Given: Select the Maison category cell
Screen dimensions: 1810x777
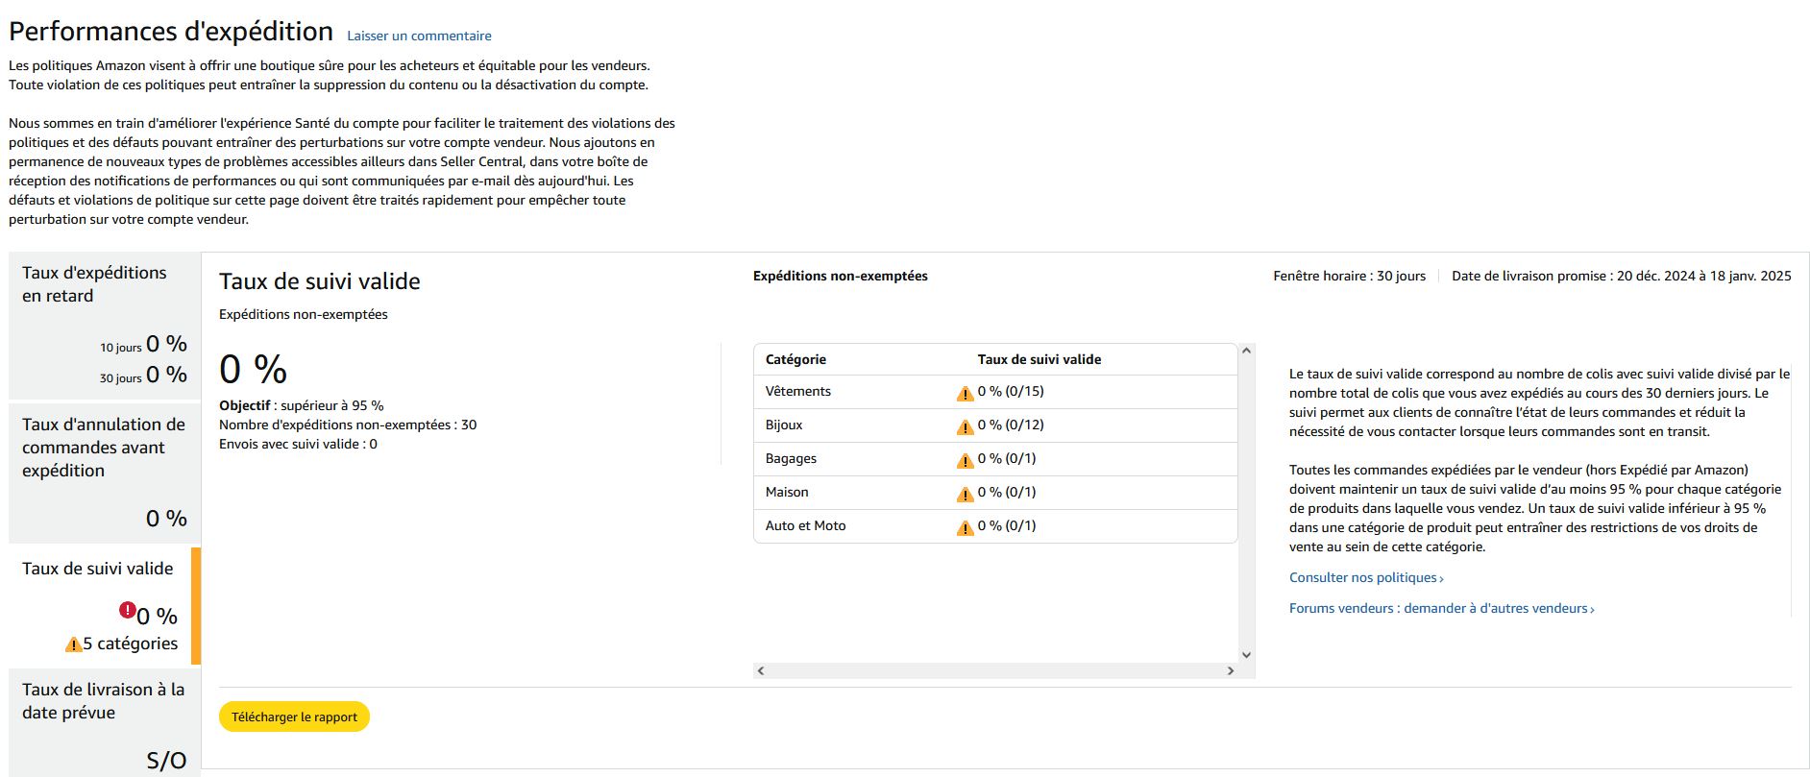Looking at the screenshot, I should [x=787, y=492].
